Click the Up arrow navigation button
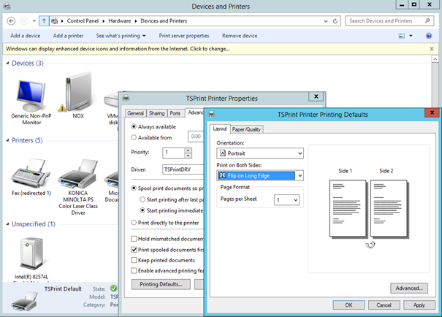Viewport: 442px width, 317px height. (43, 21)
